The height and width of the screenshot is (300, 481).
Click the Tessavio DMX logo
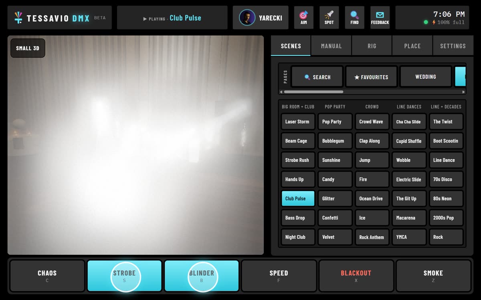(59, 18)
